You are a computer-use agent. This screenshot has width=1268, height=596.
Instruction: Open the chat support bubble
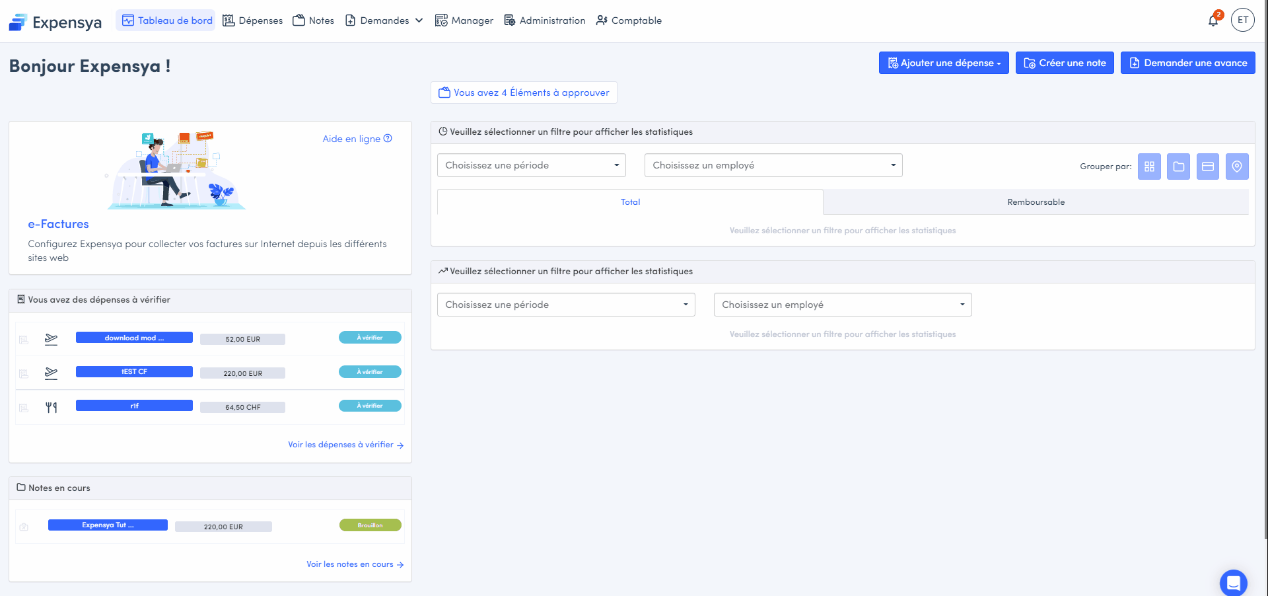1233,583
